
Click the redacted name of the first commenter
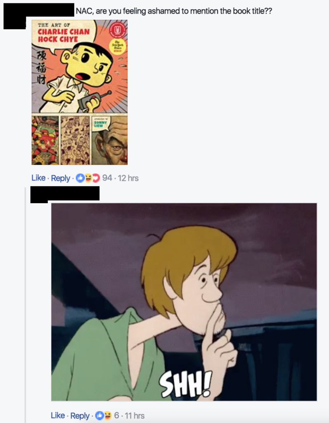(x=50, y=10)
